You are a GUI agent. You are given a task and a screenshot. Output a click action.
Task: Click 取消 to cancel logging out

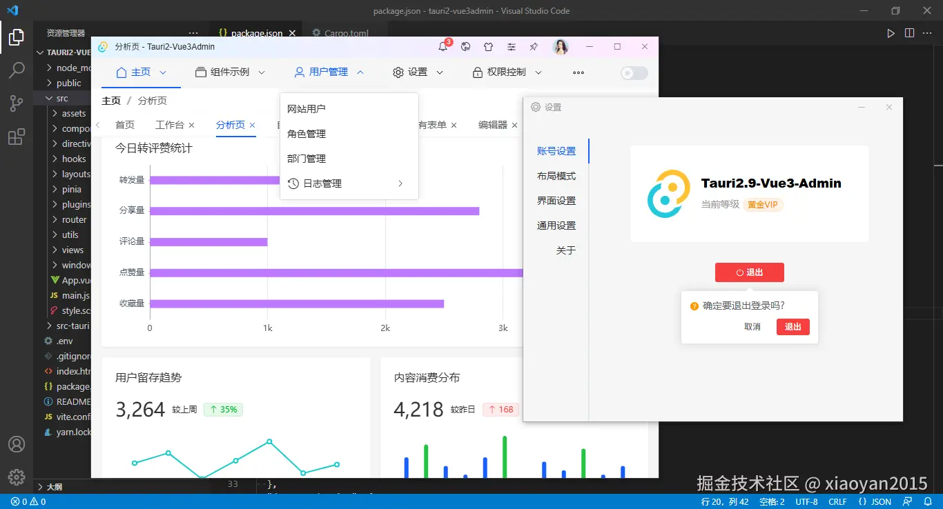pos(752,327)
